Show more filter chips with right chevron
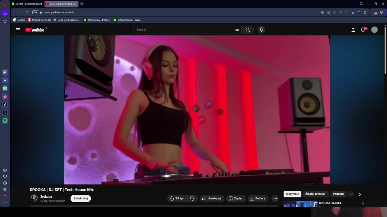 click(x=359, y=194)
